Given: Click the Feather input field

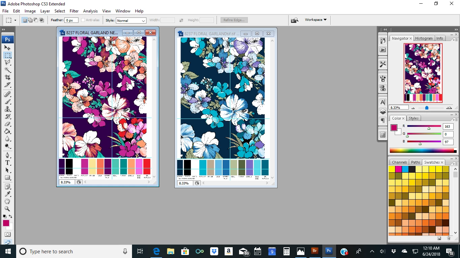Looking at the screenshot, I should pos(71,20).
